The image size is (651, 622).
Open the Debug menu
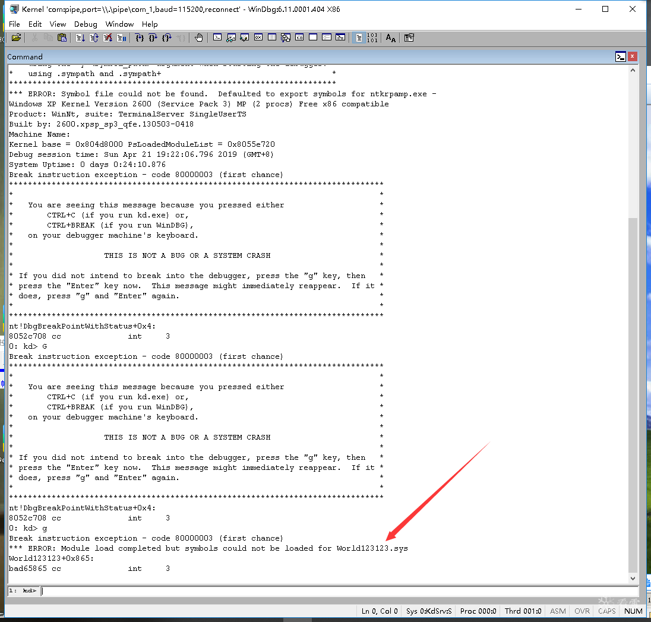(86, 24)
